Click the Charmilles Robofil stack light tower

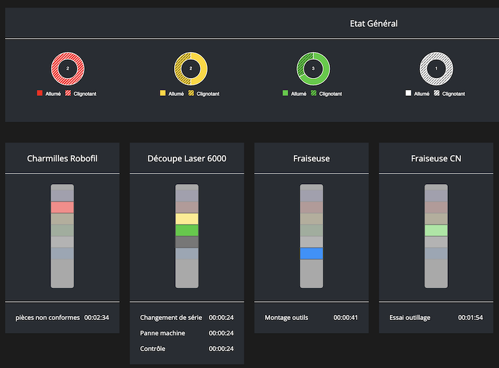coord(62,236)
